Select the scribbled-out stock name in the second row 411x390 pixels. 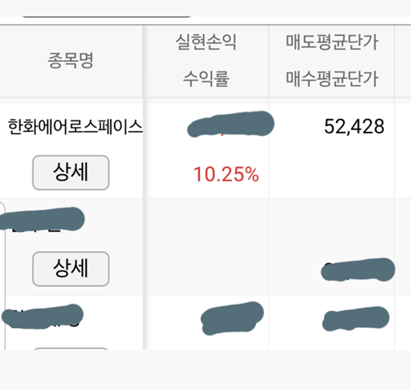click(x=42, y=219)
